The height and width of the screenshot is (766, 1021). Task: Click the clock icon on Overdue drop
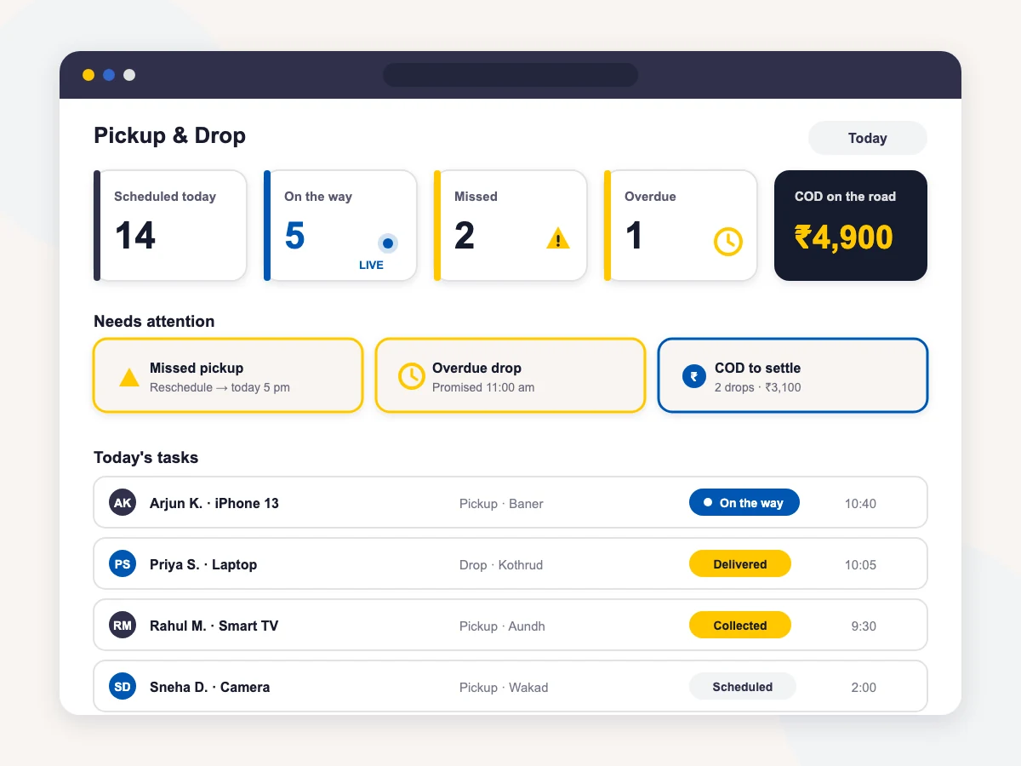point(412,376)
